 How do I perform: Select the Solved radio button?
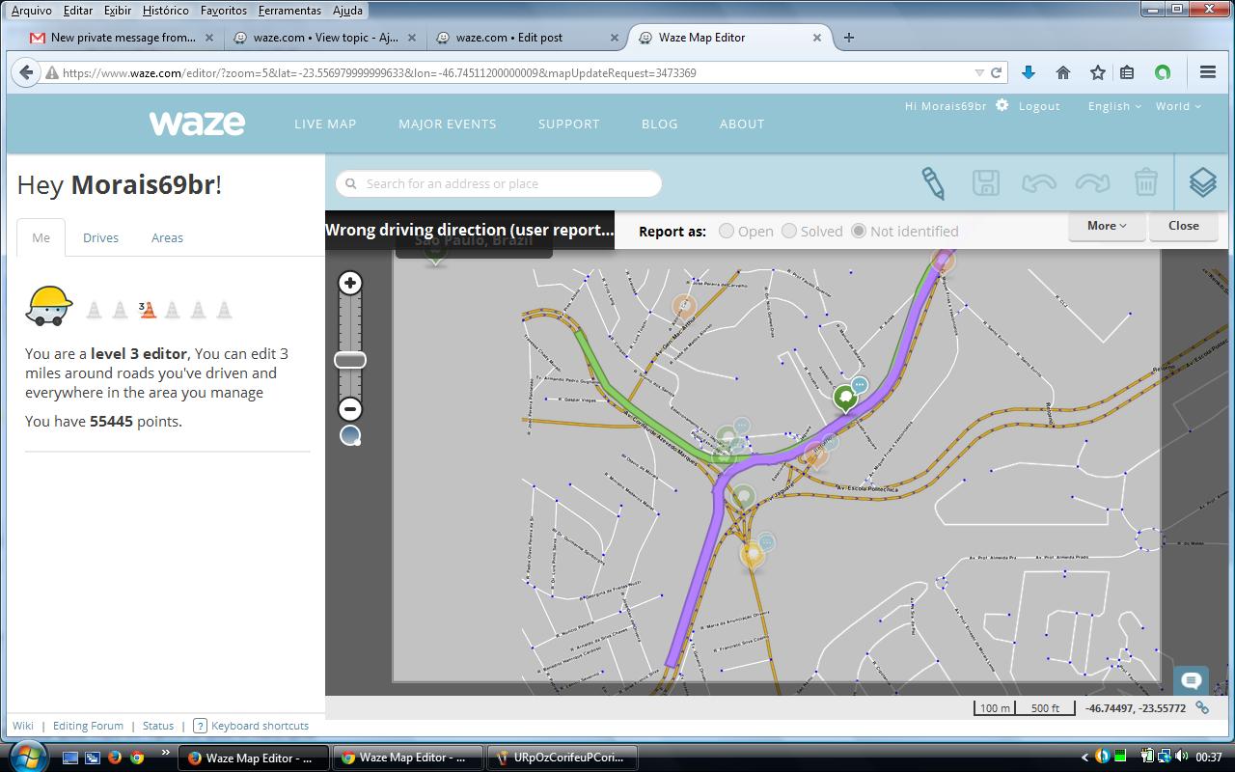789,231
